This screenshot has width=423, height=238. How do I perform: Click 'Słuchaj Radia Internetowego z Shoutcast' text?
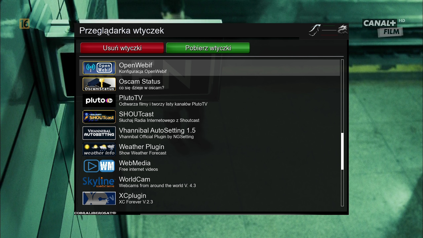(159, 120)
